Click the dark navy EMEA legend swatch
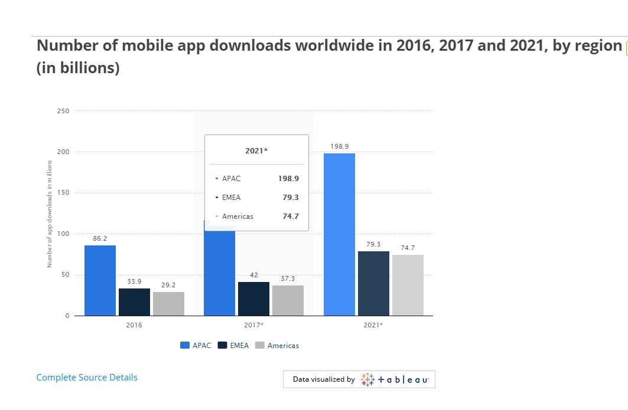The image size is (628, 410). click(222, 345)
